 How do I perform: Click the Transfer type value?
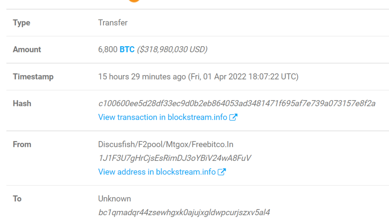tap(113, 23)
